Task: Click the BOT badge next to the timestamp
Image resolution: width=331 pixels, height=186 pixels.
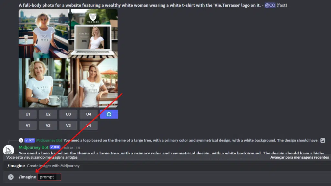Action: (55, 147)
